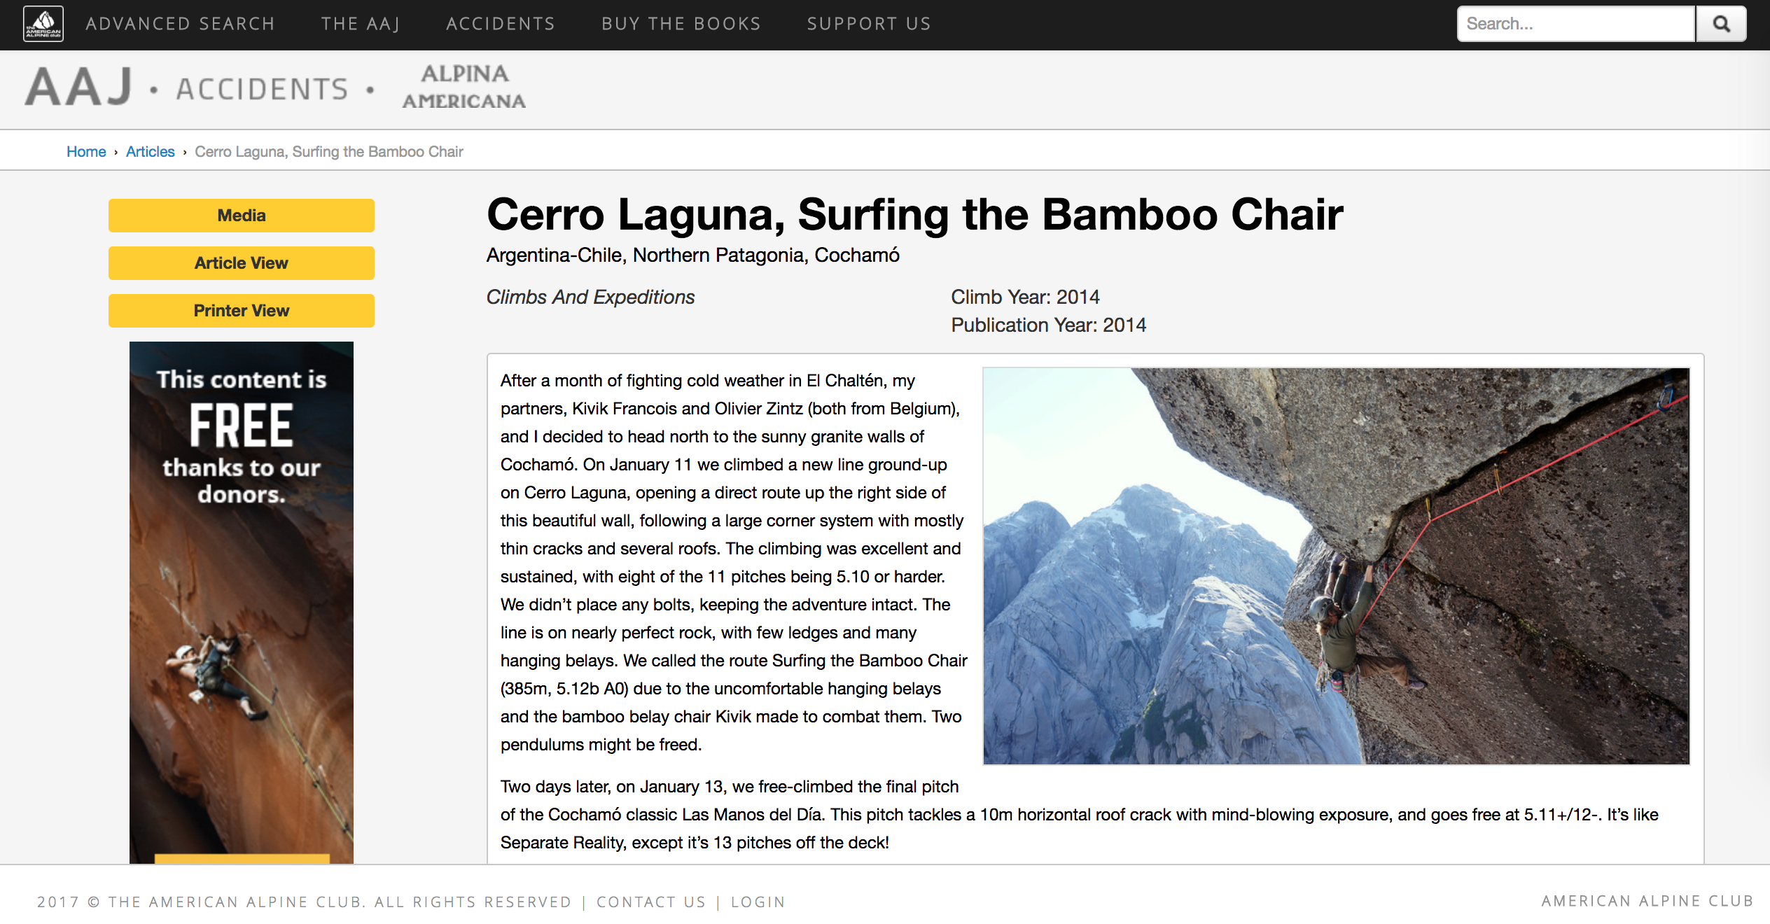Screen dimensions: 1770x924
Task: Switch to Article View
Action: click(x=241, y=263)
